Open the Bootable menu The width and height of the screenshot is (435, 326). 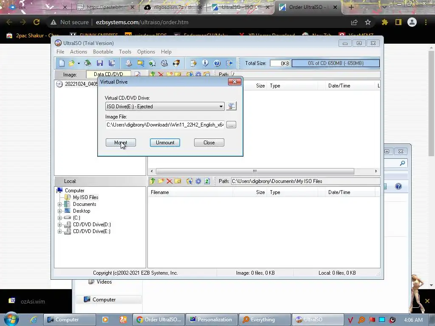coord(103,52)
